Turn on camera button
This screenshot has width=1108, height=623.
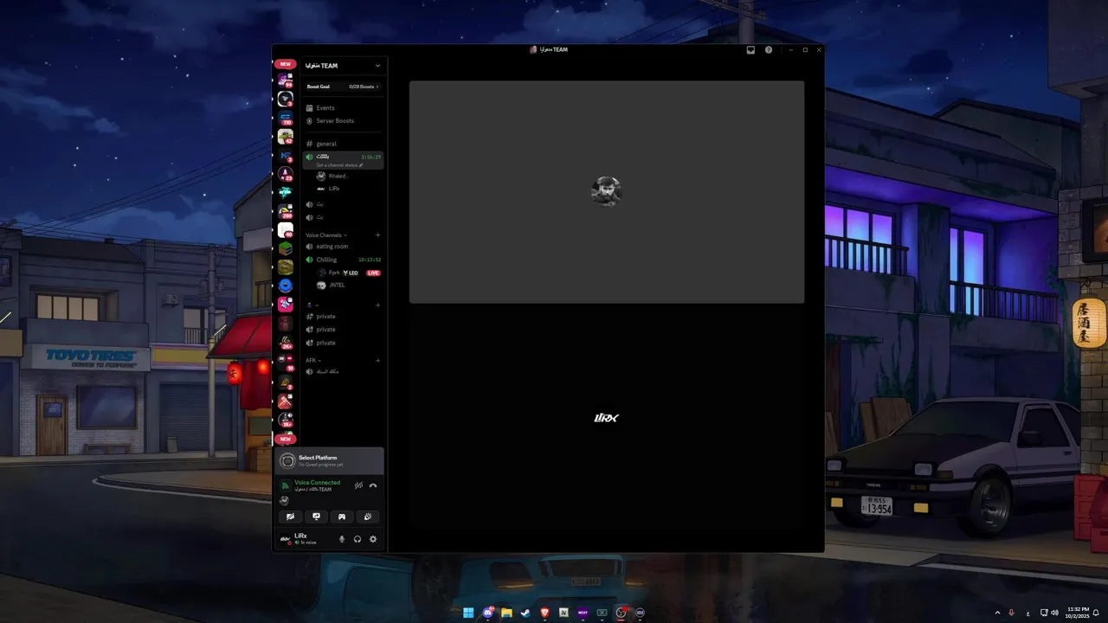[290, 517]
